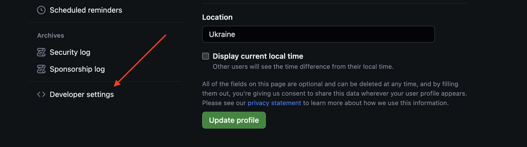View the Sponsorship log
Screen dimensions: 527x147
[x=77, y=69]
